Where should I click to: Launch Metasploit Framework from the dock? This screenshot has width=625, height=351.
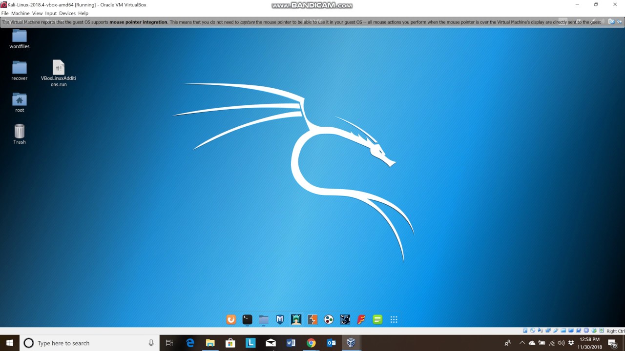point(280,319)
